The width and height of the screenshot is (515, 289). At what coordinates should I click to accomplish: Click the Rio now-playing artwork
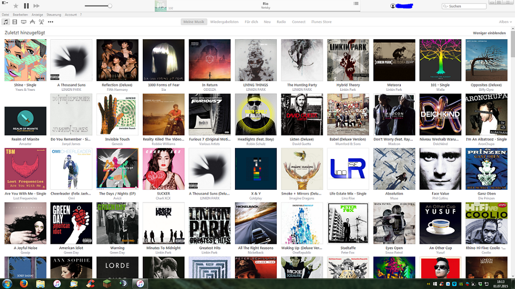pos(160,6)
